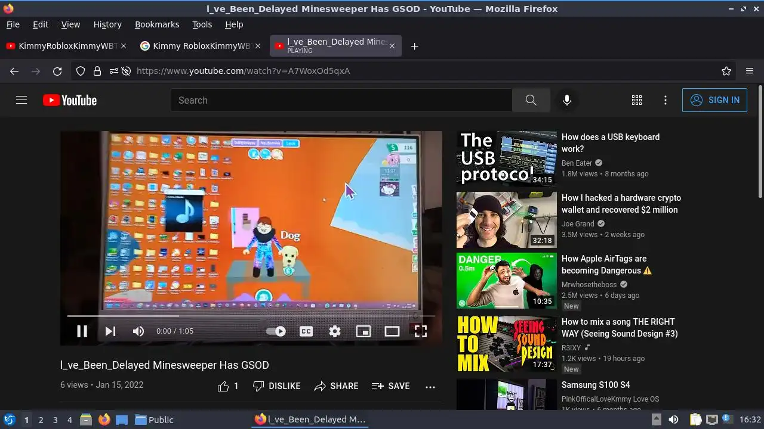Open the system volume tray icon

(x=673, y=419)
